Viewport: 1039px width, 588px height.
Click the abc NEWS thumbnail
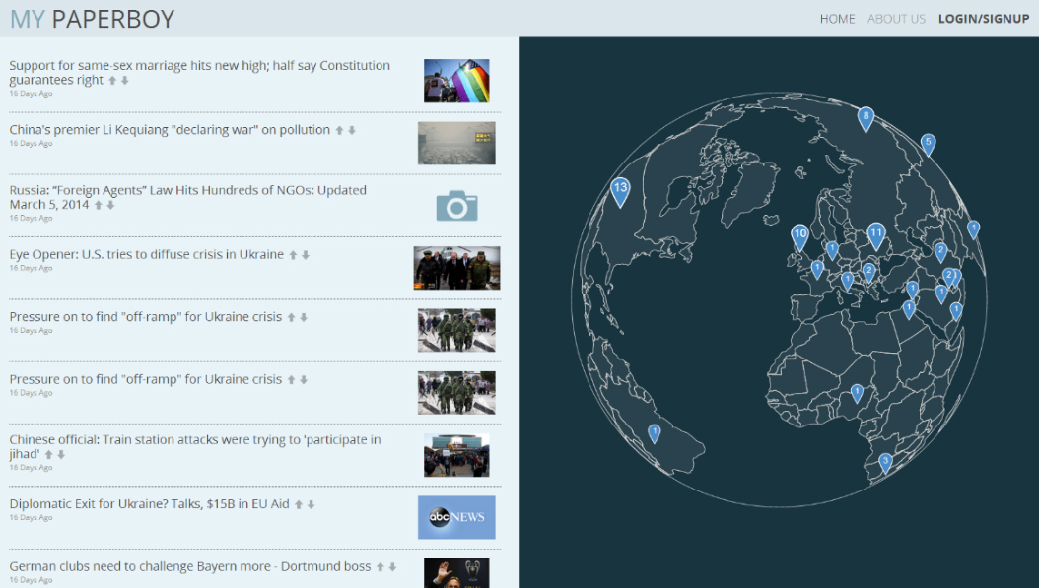tap(456, 517)
